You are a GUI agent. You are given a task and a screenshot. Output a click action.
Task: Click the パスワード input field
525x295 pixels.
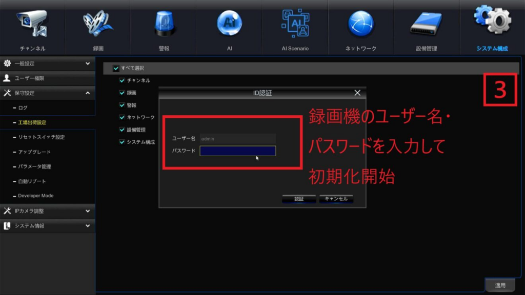pos(237,151)
